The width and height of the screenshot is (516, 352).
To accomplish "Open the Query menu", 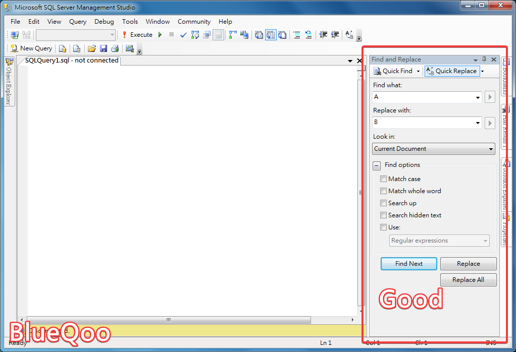I will tap(78, 22).
